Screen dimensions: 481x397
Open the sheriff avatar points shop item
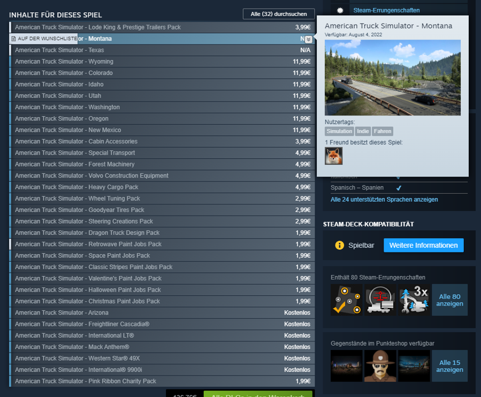coord(380,366)
